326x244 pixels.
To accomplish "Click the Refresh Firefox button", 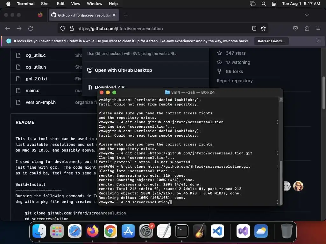I will (271, 41).
